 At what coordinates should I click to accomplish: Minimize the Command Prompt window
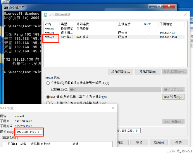coord(152,6)
